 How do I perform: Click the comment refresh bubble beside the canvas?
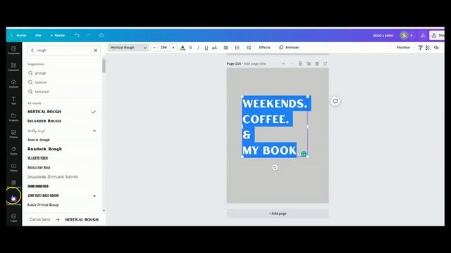point(335,101)
